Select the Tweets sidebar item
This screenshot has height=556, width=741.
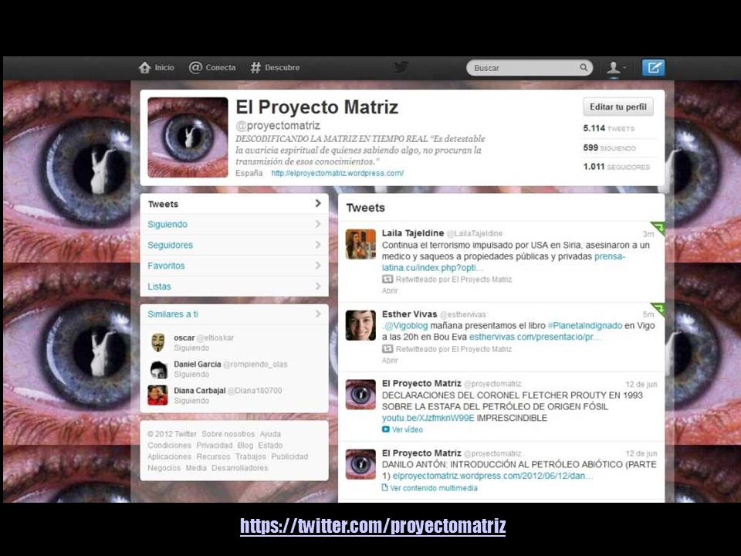click(234, 204)
